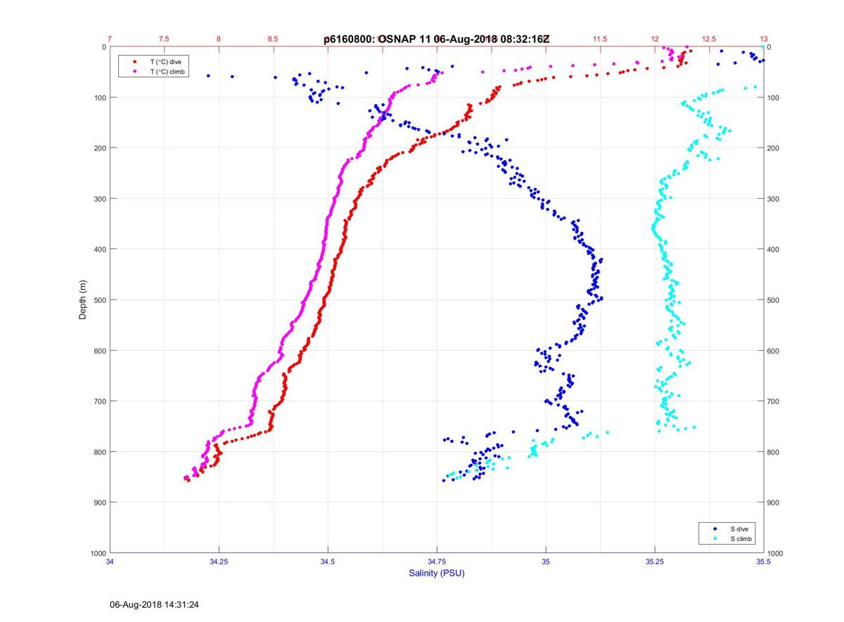Select temperature tick label '12'
Viewport: 844px width, 622px height.
[655, 39]
